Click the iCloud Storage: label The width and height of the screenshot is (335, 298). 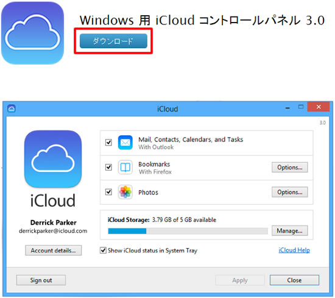point(129,220)
